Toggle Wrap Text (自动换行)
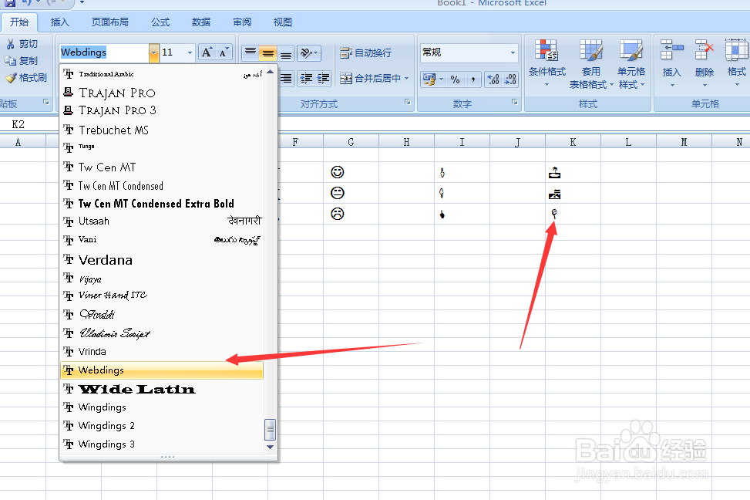Image resolution: width=750 pixels, height=500 pixels. (x=366, y=52)
